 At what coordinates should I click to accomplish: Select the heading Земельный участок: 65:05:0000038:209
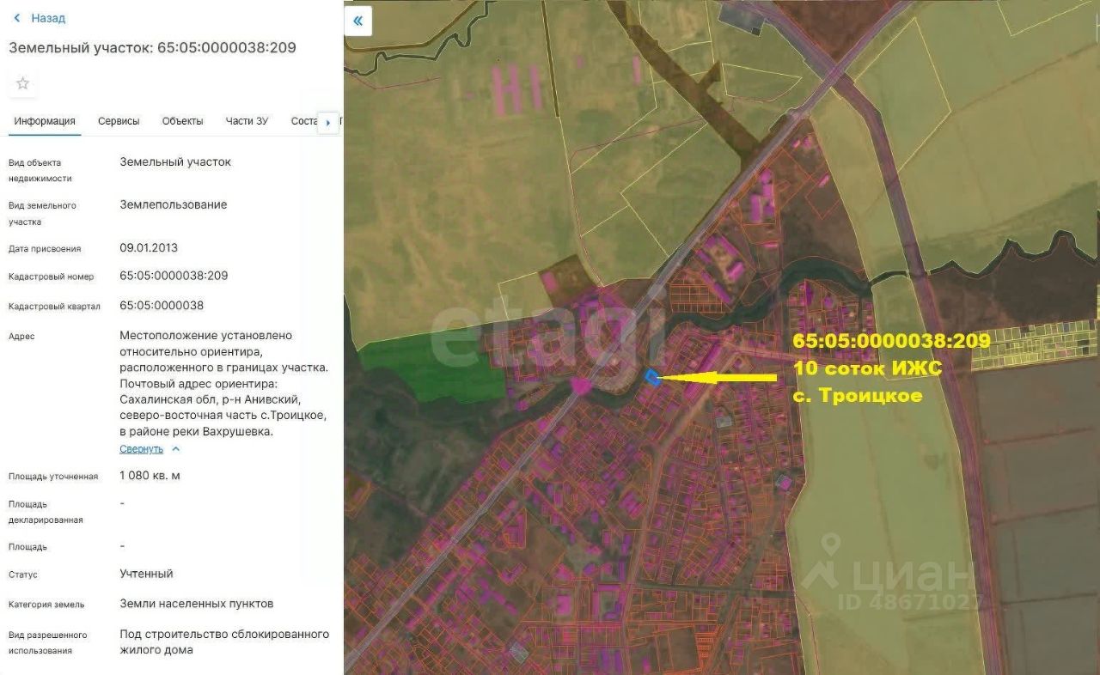point(153,47)
